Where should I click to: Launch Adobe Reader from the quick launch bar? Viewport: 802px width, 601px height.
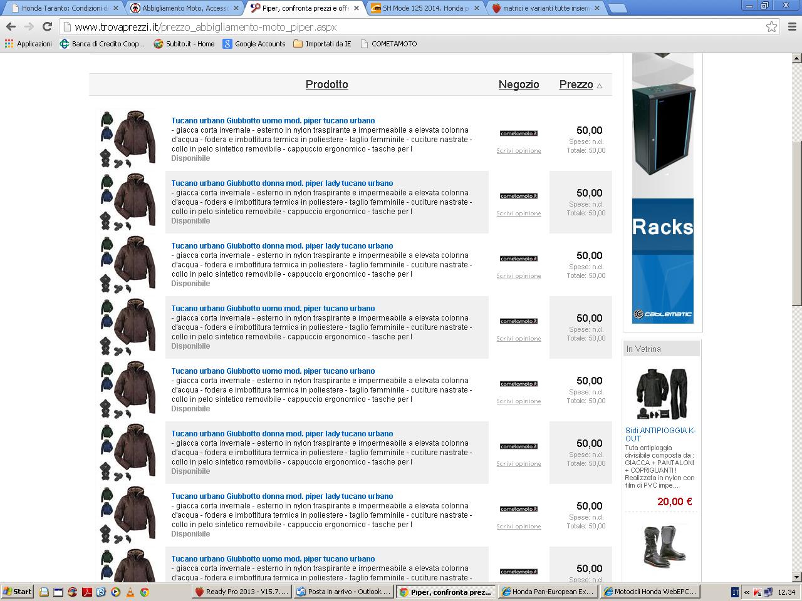coord(86,592)
